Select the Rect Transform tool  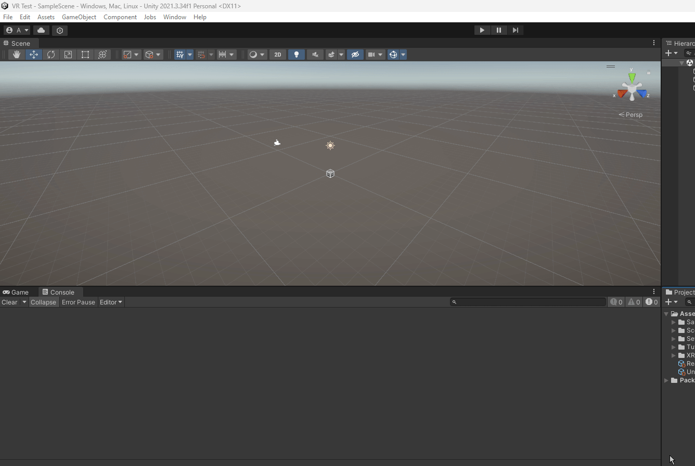coord(85,54)
